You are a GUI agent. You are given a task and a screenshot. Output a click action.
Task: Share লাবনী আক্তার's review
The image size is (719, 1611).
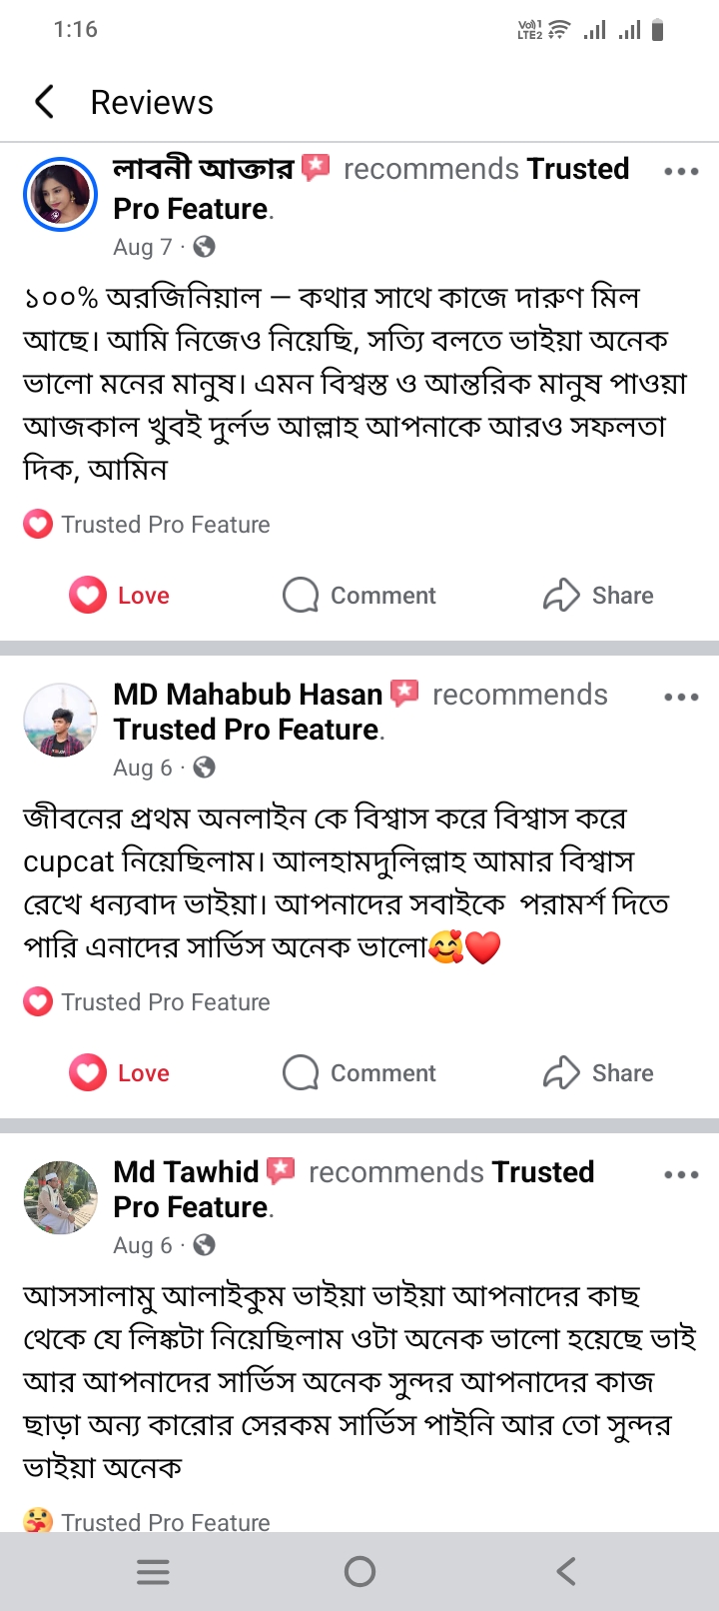click(598, 596)
